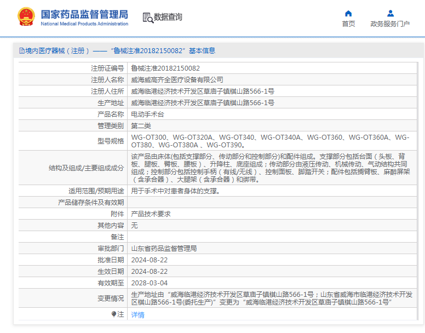Click management class 第二类
The height and width of the screenshot is (333, 425).
(141, 126)
